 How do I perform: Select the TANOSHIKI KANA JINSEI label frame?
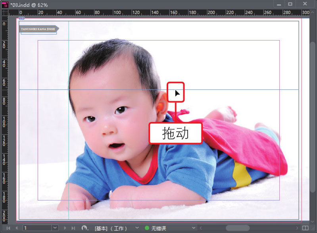39,29
